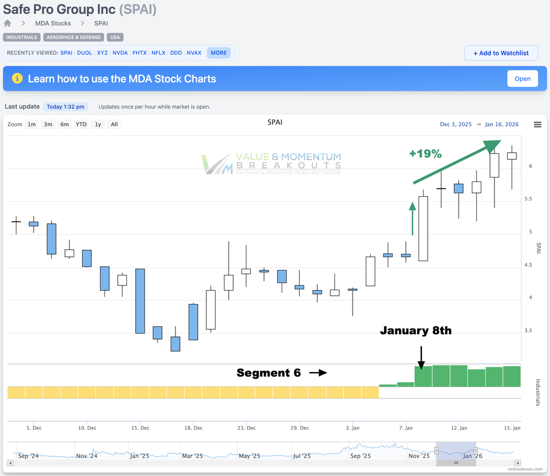Click Add to Watchlist button
Viewport: 550px width, 476px height.
coord(501,53)
